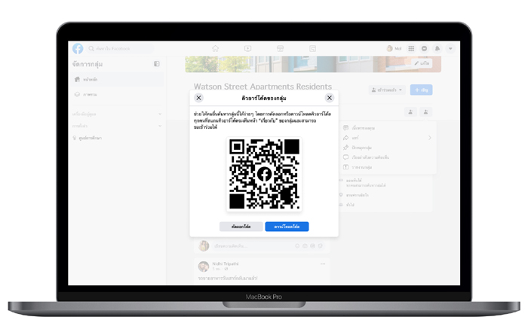This screenshot has width=528, height=326.
Task: Select the home item in sidebar
Action: tap(117, 80)
